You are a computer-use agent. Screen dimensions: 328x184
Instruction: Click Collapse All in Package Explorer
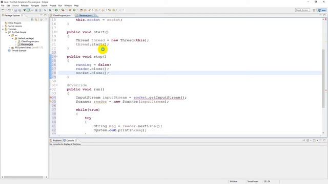(x=32, y=19)
